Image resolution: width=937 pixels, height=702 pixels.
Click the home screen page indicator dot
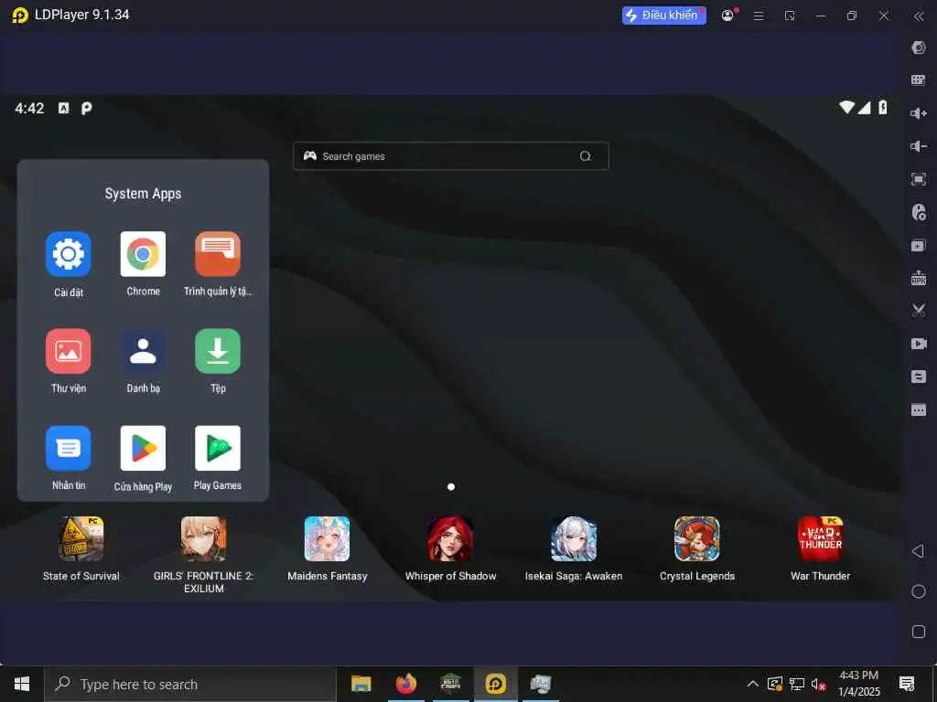click(451, 486)
